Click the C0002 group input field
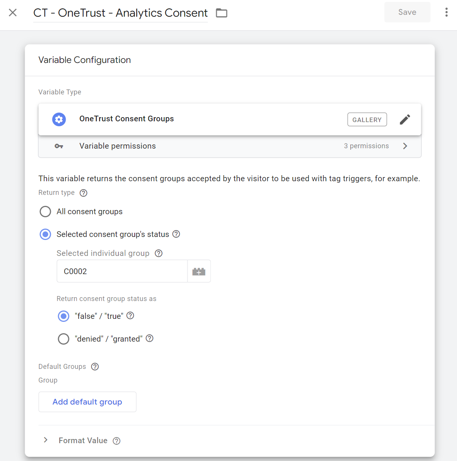This screenshot has width=457, height=461. (x=122, y=271)
